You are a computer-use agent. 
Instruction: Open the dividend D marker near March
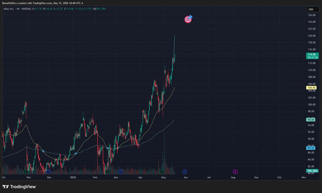coord(120,172)
